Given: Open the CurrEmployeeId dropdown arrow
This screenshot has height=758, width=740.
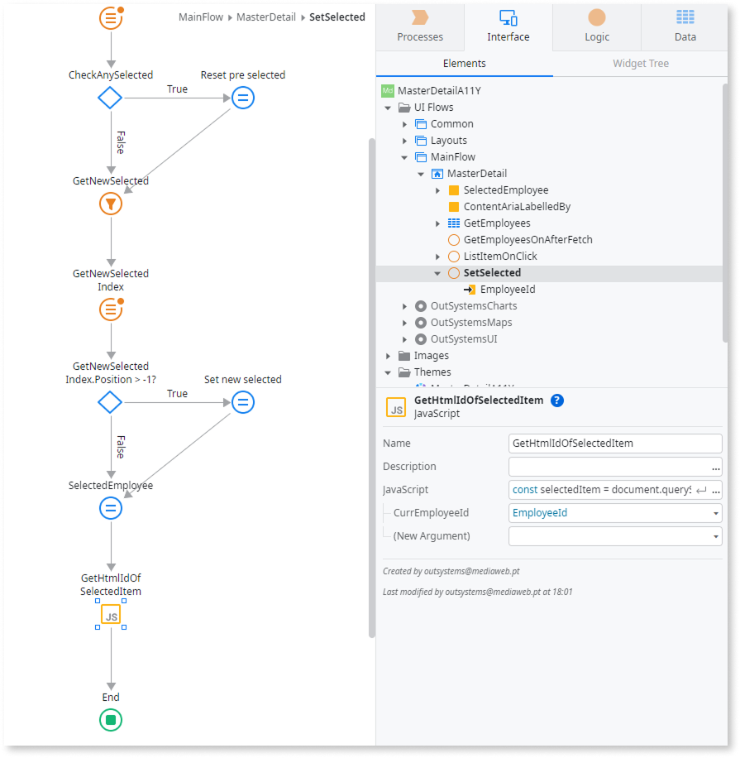Looking at the screenshot, I should point(715,513).
